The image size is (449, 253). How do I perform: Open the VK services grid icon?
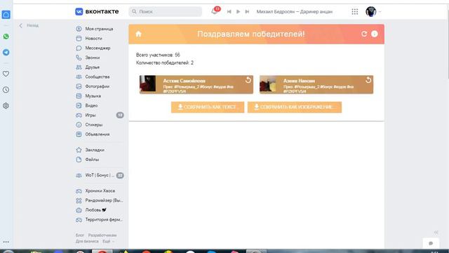pos(355,11)
